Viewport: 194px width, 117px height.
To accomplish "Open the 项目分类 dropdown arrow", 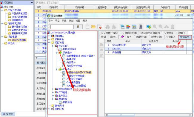I will point(32,3).
